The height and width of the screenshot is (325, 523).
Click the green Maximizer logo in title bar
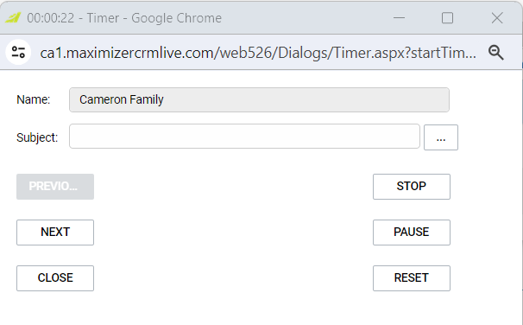pos(13,17)
